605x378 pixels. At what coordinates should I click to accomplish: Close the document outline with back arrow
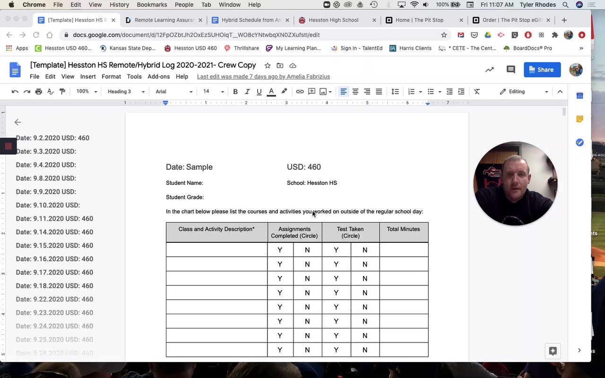click(x=18, y=122)
